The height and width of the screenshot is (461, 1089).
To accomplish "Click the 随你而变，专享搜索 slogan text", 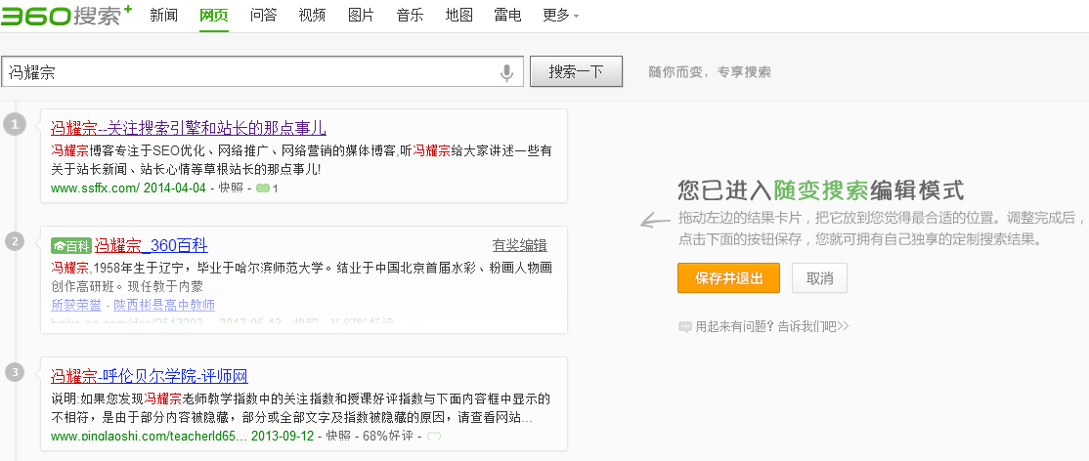I will 710,72.
